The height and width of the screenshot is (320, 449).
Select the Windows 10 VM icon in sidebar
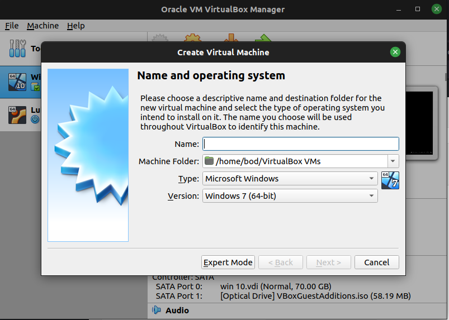(17, 82)
